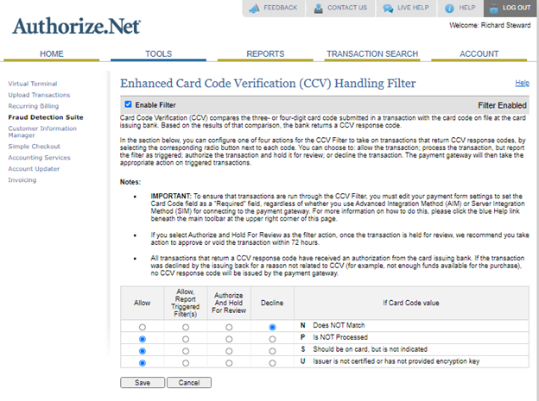Select Authorize And Hold for N row
This screenshot has width=539, height=401.
tap(229, 327)
